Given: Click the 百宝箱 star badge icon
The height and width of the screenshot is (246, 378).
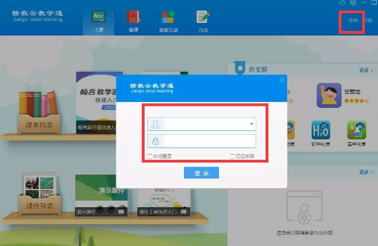Looking at the screenshot, I should point(240,68).
